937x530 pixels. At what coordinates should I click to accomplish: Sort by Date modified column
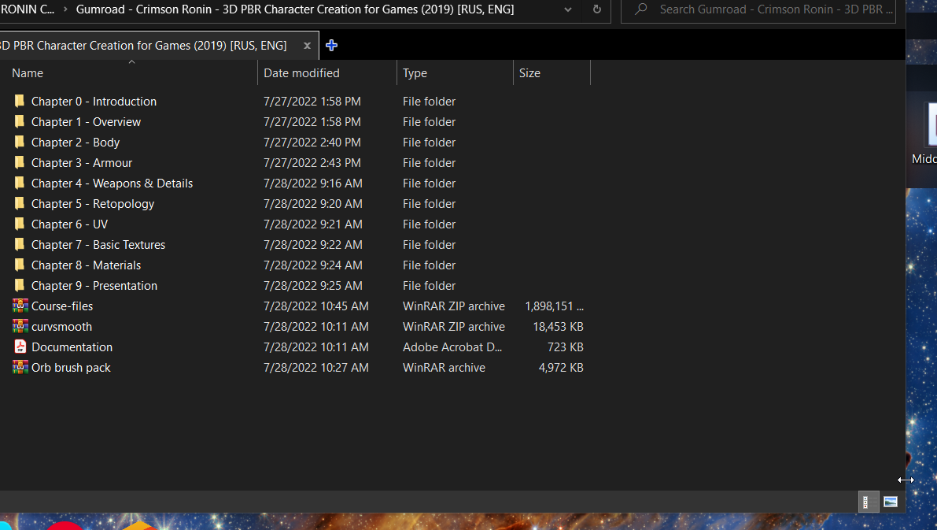(301, 73)
